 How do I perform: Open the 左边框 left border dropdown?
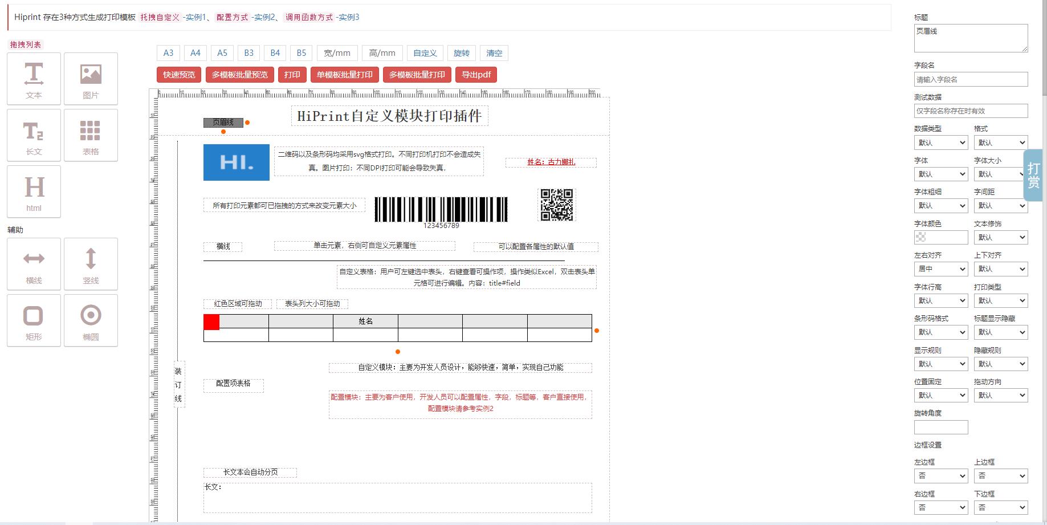point(941,475)
